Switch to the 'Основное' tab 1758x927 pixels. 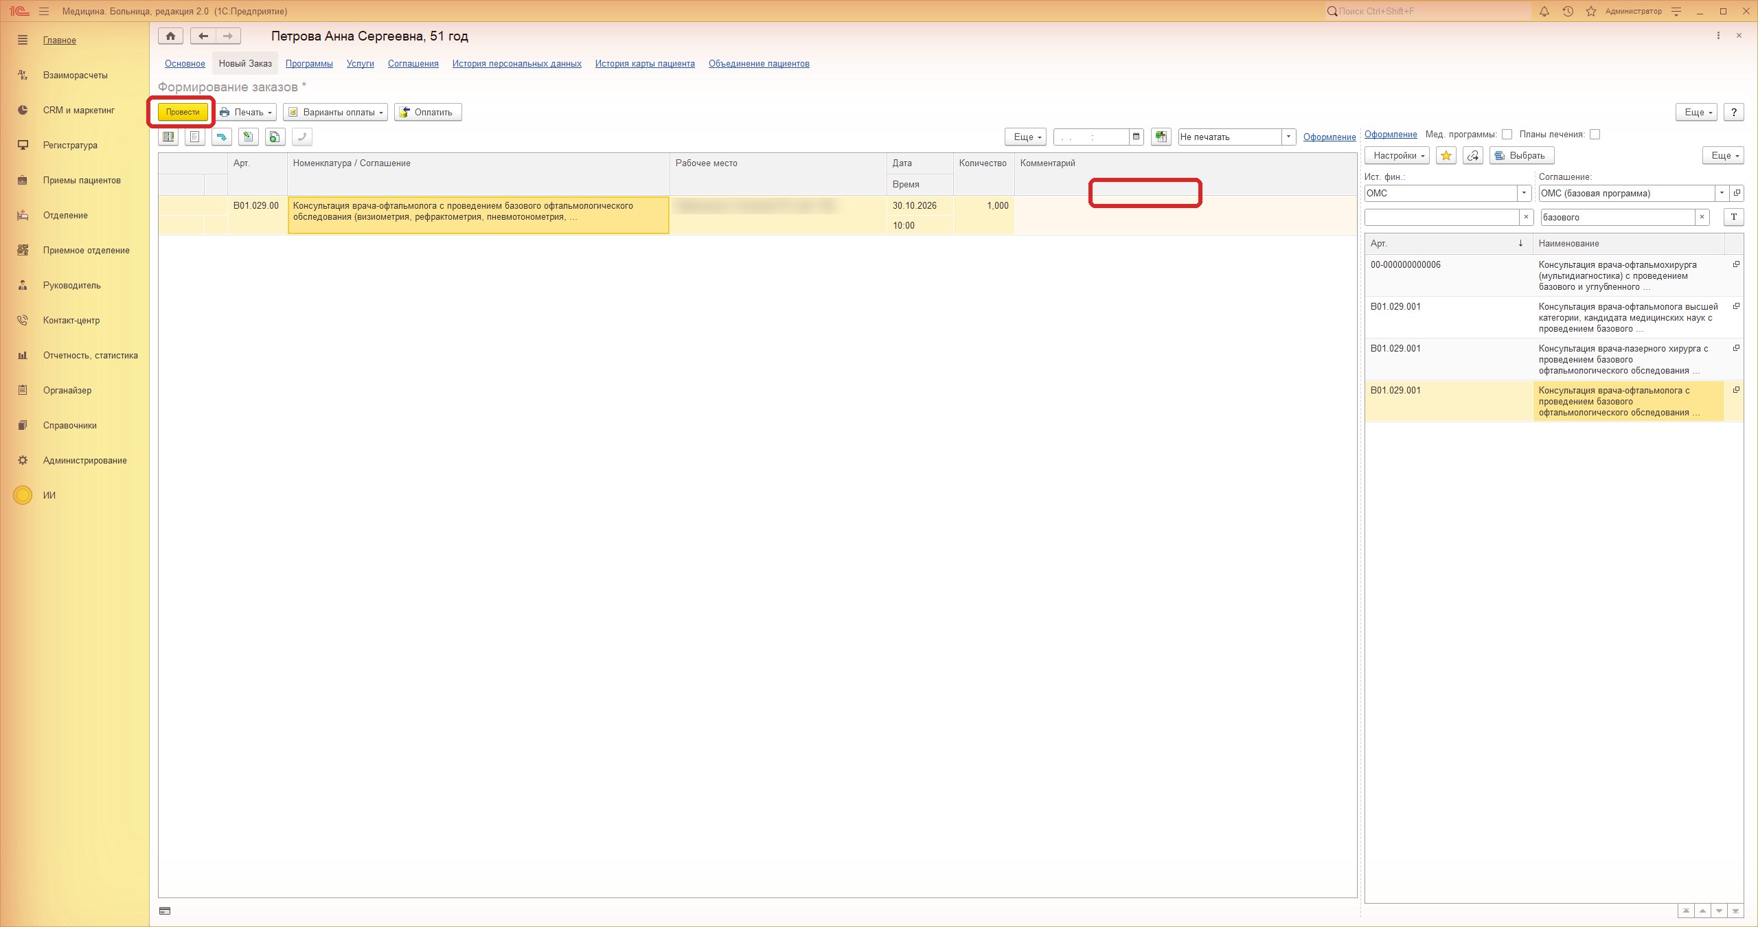pyautogui.click(x=185, y=63)
